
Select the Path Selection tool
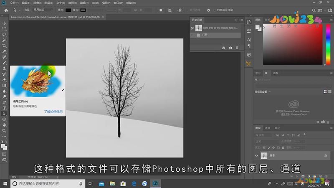click(x=4, y=114)
